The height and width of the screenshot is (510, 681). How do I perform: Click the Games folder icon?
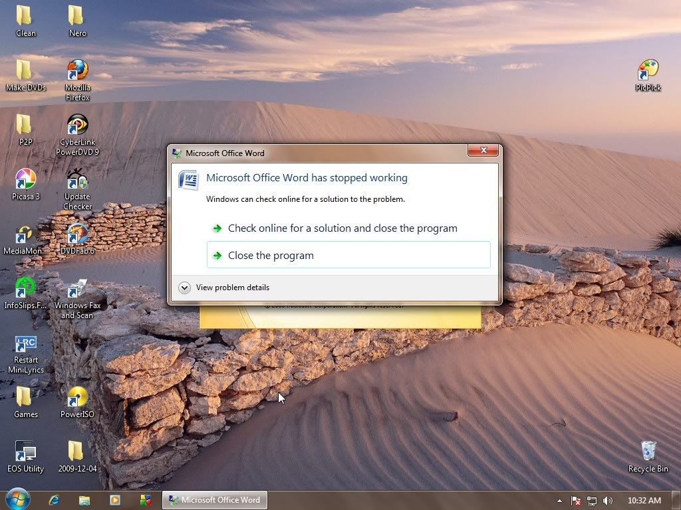pyautogui.click(x=26, y=402)
